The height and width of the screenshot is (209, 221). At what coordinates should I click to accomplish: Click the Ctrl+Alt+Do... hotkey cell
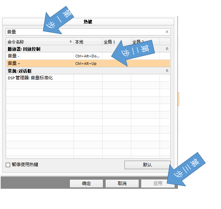click(x=88, y=56)
